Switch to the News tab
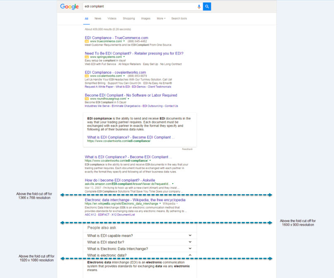 point(98,19)
